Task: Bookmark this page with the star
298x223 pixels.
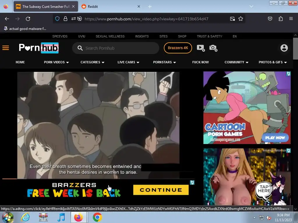Action: [x=241, y=19]
